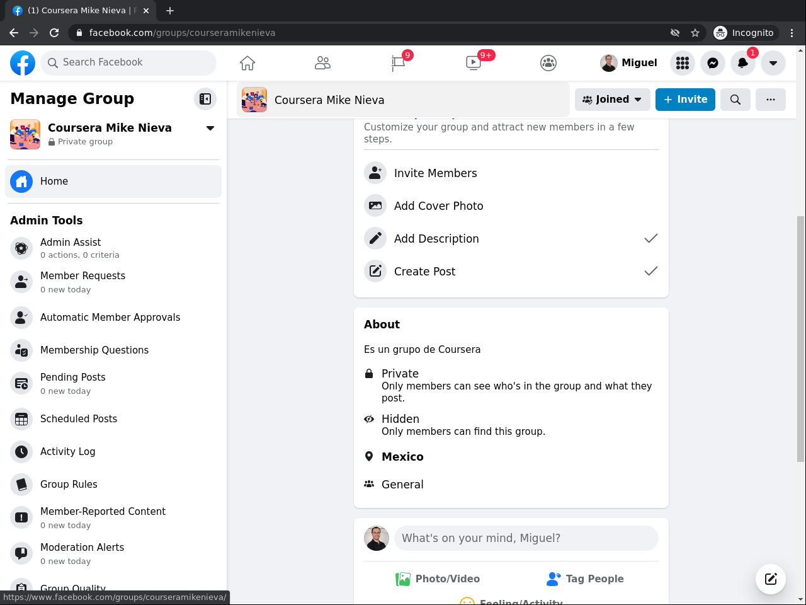Click the group thumbnail in the header bar

254,100
